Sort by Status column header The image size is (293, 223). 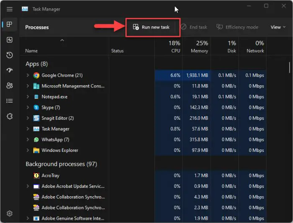(x=132, y=46)
